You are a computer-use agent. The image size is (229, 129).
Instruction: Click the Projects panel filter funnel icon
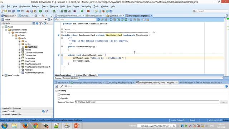tap(40, 23)
